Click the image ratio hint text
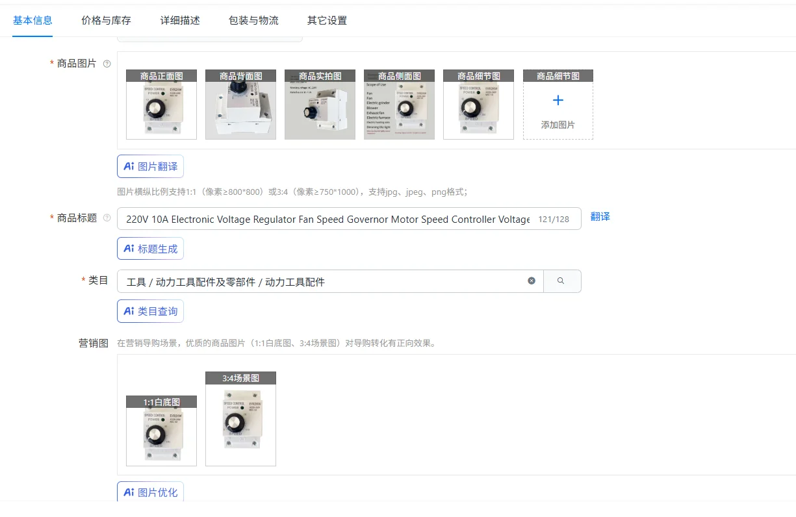Image resolution: width=796 pixels, height=517 pixels. pos(292,192)
